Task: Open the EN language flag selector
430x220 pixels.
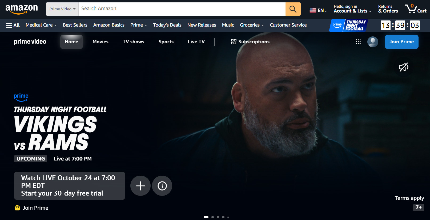Action: (x=318, y=10)
